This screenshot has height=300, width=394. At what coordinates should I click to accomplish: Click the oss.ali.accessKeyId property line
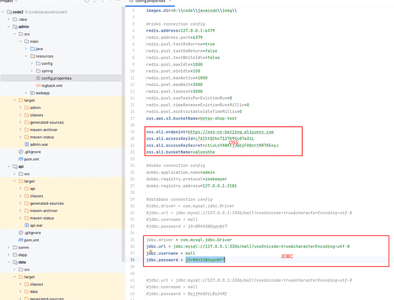point(200,139)
